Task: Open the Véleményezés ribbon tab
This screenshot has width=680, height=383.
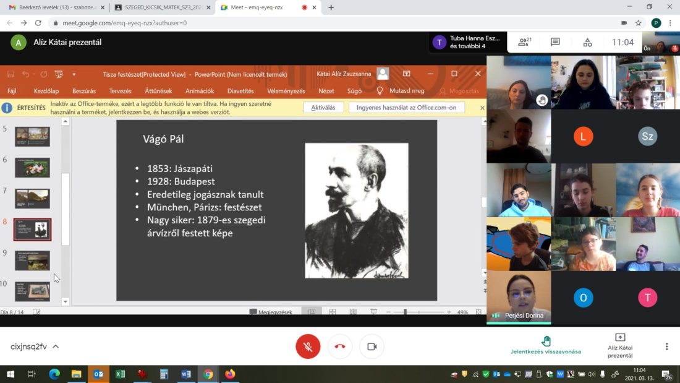Action: coord(286,91)
